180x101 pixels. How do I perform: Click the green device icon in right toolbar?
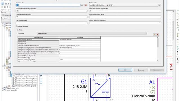click(177, 47)
